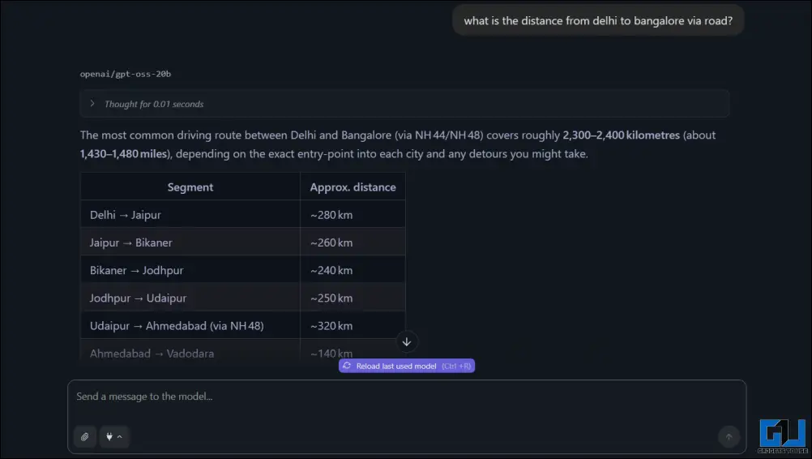Focus the 'Send a message to the model' field
812x459 pixels.
[x=405, y=397]
